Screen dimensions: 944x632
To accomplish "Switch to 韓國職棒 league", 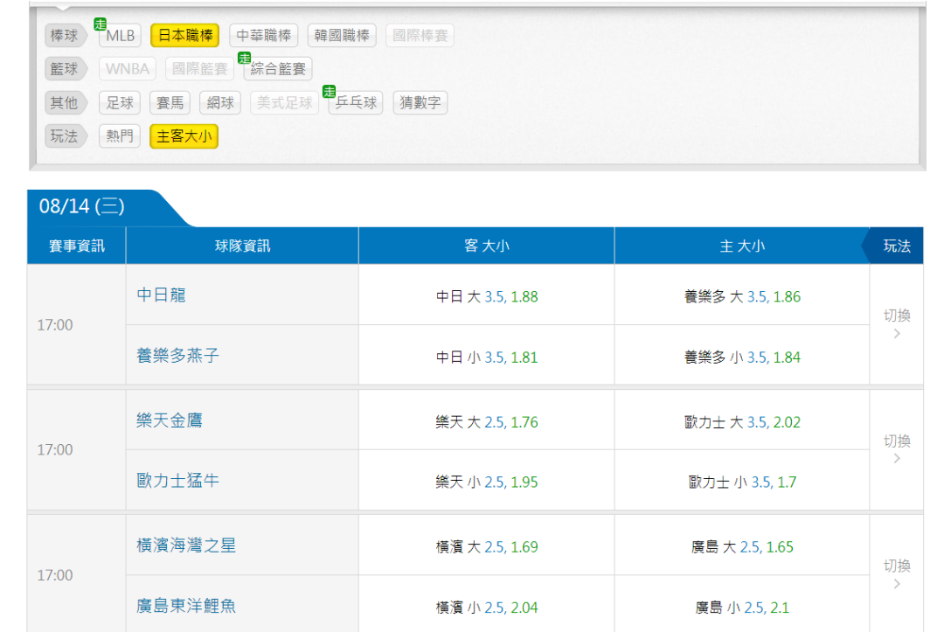I will click(x=341, y=36).
